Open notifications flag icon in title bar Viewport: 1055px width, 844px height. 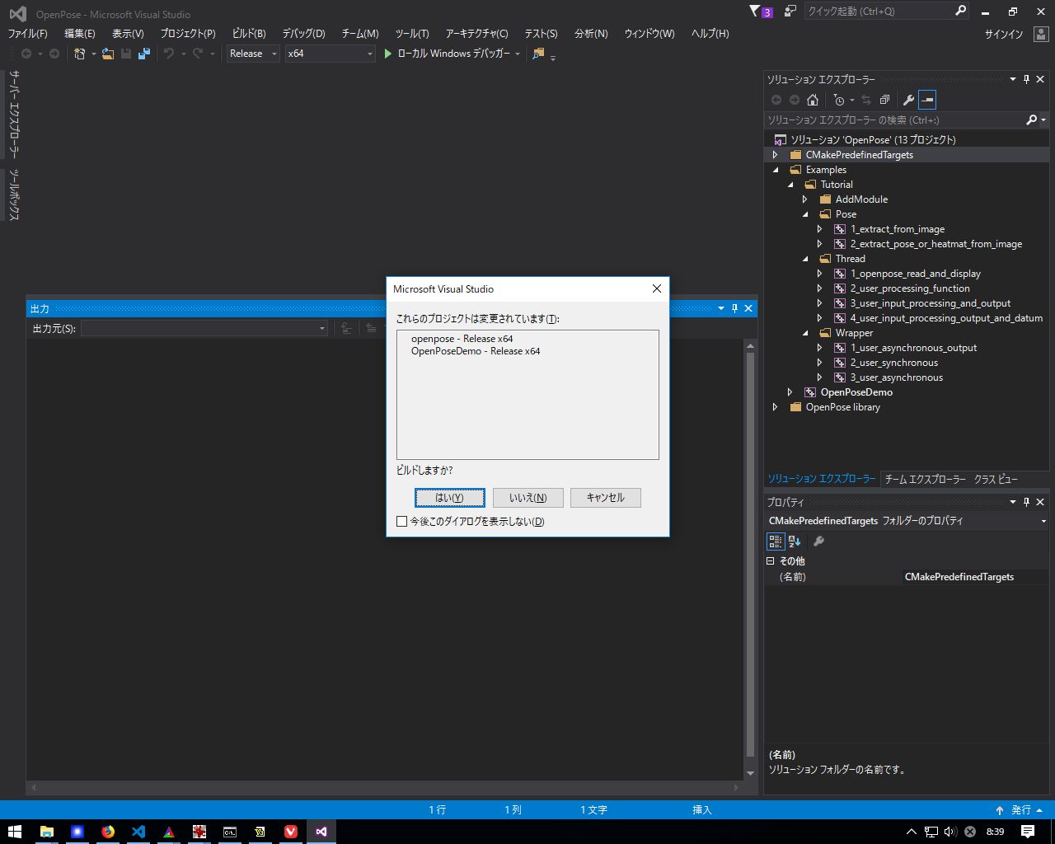coord(756,12)
